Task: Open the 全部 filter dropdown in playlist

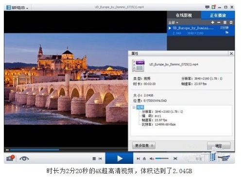Action: [173, 22]
